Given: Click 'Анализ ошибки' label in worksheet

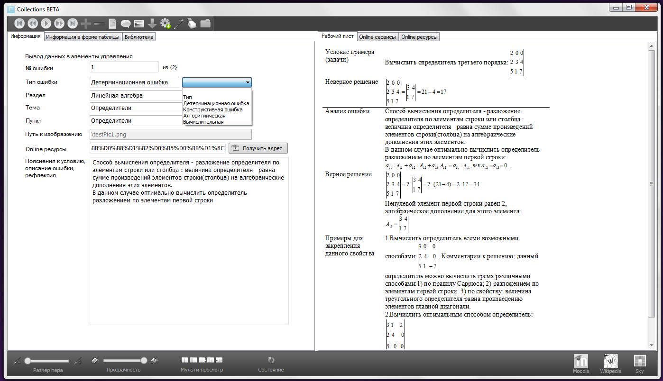Looking at the screenshot, I should [x=347, y=111].
